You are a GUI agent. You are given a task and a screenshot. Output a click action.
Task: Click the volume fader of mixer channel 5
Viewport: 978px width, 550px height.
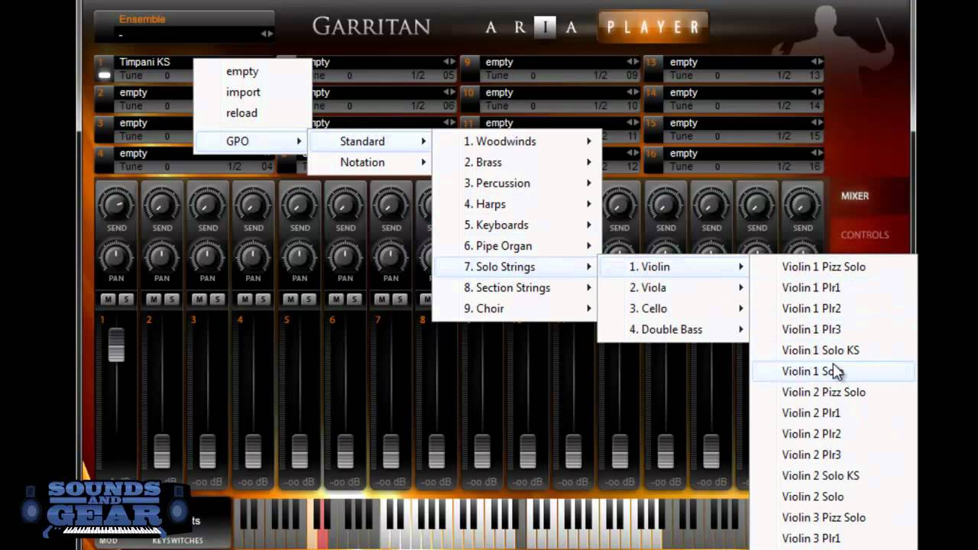(x=300, y=451)
